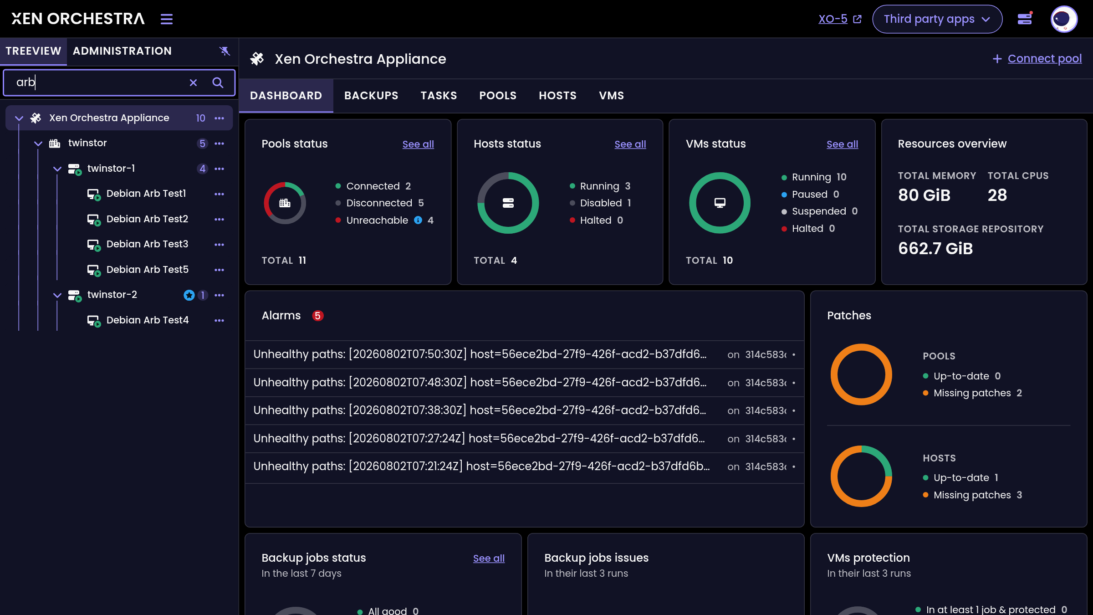1093x615 pixels.
Task: Clear the search text with the X icon
Action: tap(194, 82)
